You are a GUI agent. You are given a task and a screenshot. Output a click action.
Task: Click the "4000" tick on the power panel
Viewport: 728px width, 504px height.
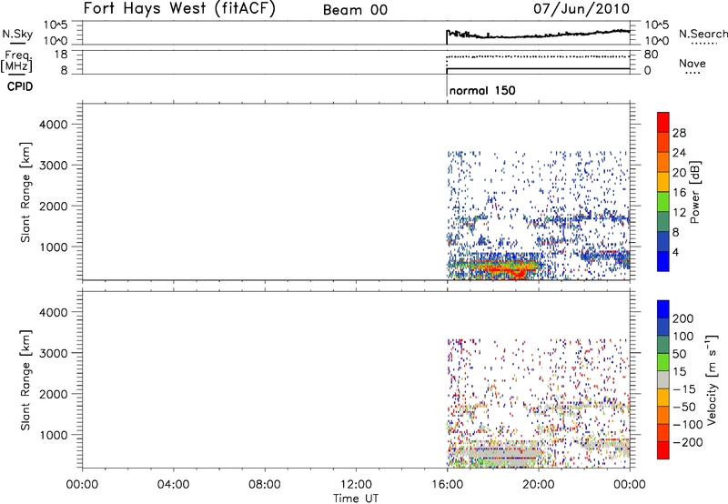(53, 125)
